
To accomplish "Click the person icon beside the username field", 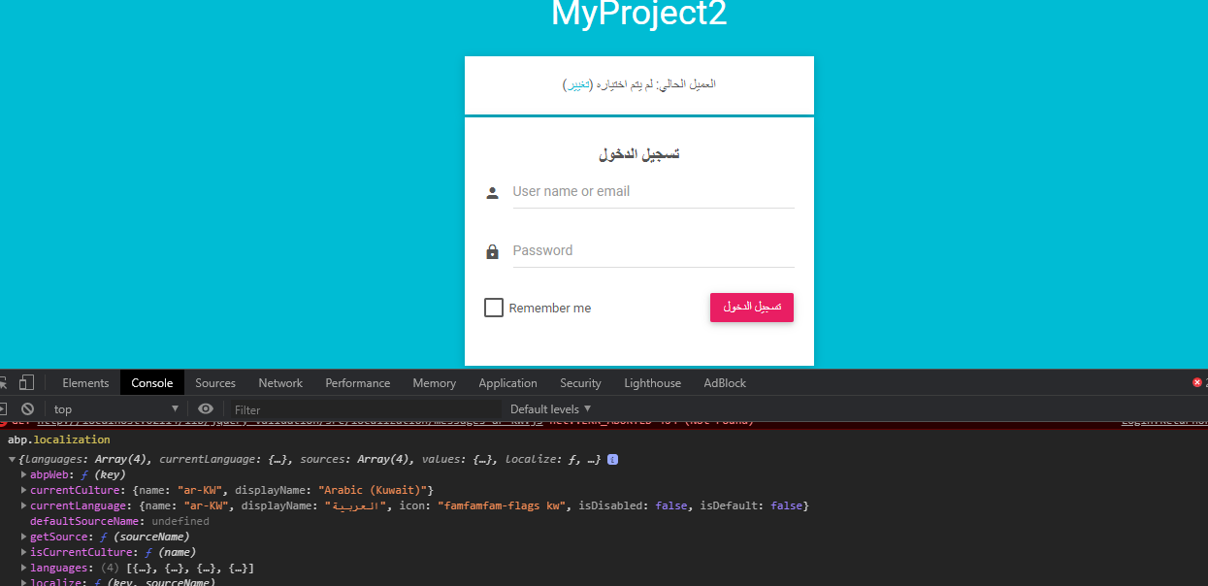I will pyautogui.click(x=492, y=191).
